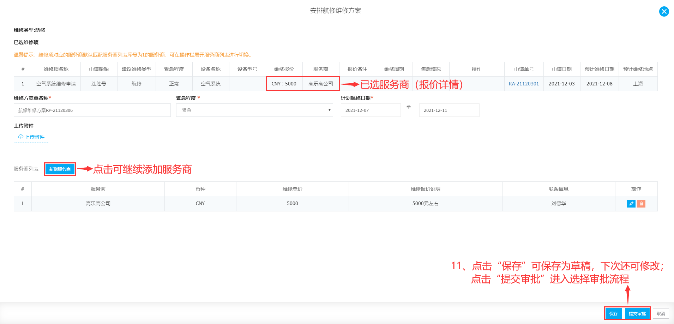This screenshot has width=674, height=324.
Task: Open the 紧急程度 dropdown
Action: pos(254,110)
